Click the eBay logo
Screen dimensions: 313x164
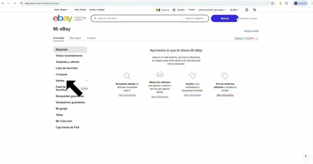click(63, 18)
